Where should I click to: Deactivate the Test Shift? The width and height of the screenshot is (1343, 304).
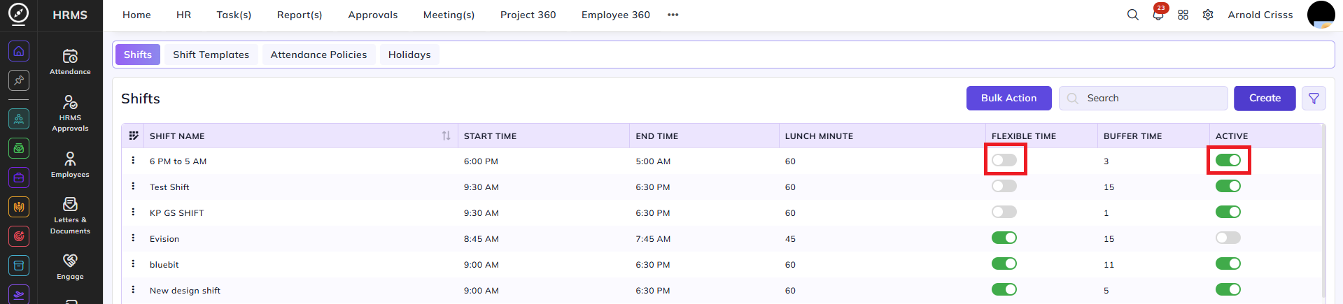click(1228, 186)
